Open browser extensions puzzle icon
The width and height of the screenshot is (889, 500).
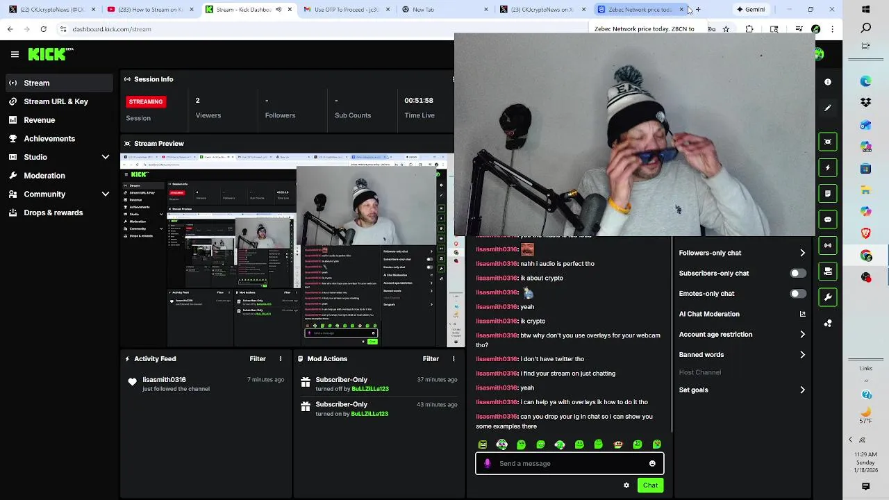pyautogui.click(x=749, y=29)
